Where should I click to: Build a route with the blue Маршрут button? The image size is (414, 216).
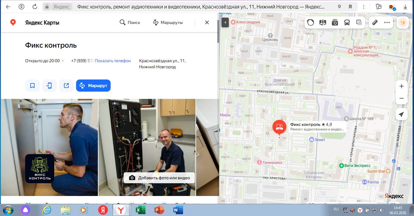[x=93, y=86]
